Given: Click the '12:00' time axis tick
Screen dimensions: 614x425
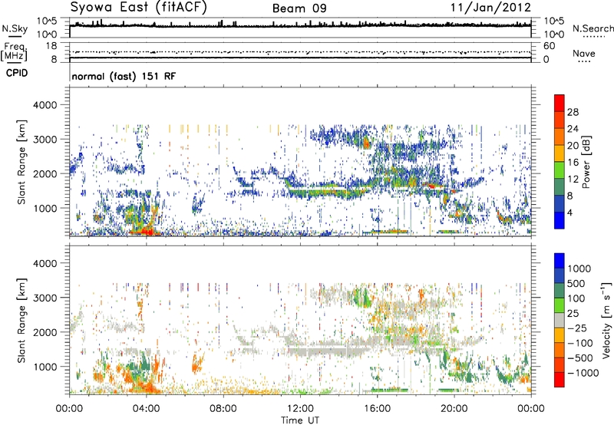Looking at the screenshot, I should point(300,409).
